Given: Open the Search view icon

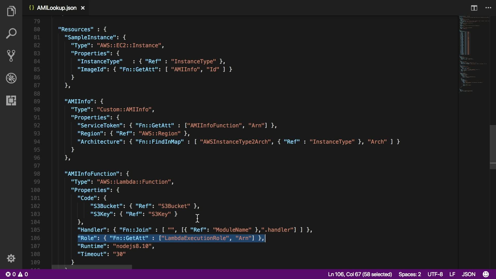Looking at the screenshot, I should [x=11, y=33].
